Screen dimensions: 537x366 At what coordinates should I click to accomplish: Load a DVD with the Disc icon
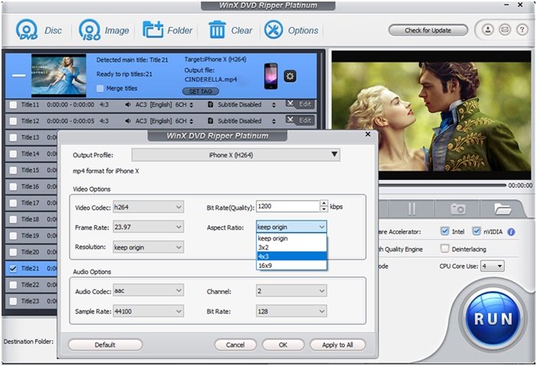(27, 30)
